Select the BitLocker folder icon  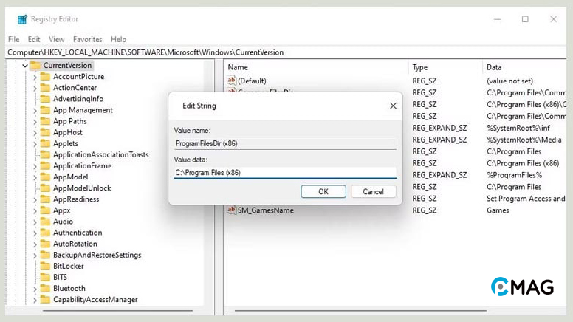tap(45, 266)
